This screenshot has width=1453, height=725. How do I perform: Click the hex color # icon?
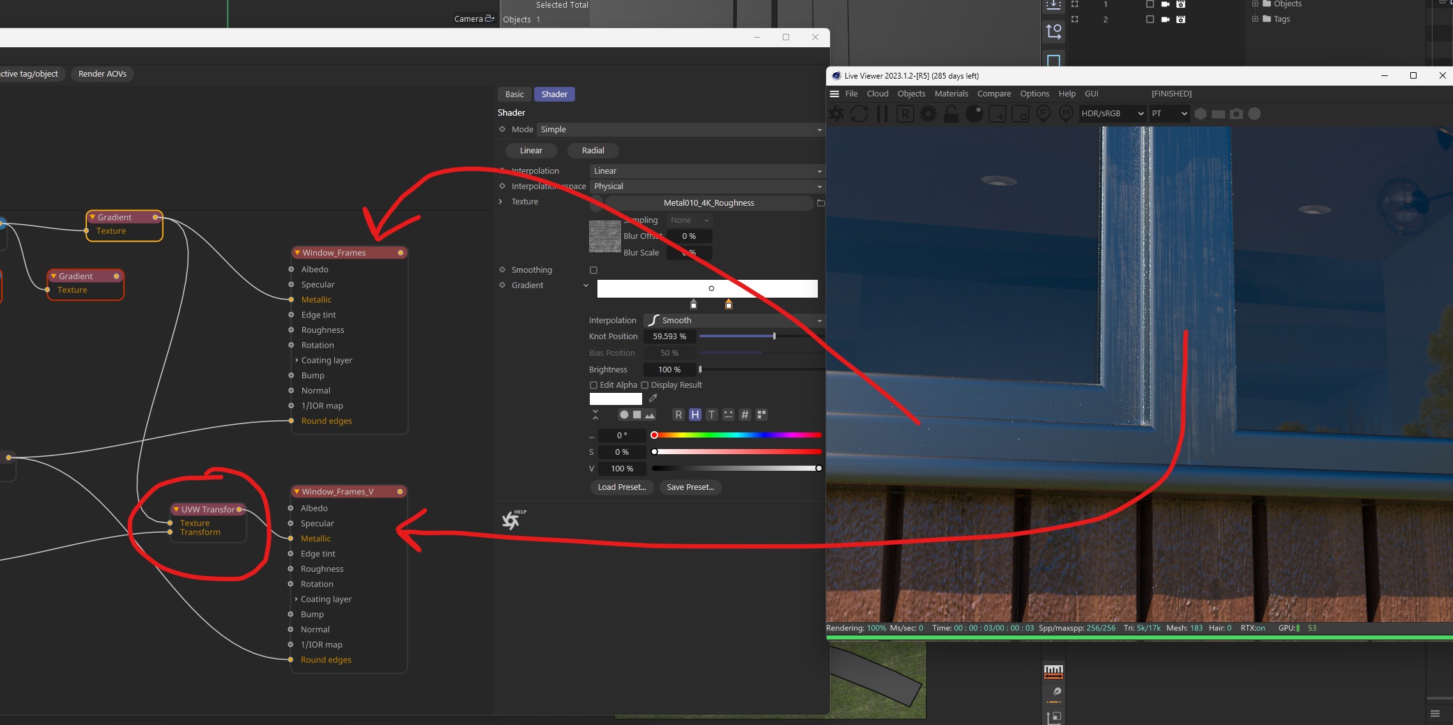click(745, 415)
